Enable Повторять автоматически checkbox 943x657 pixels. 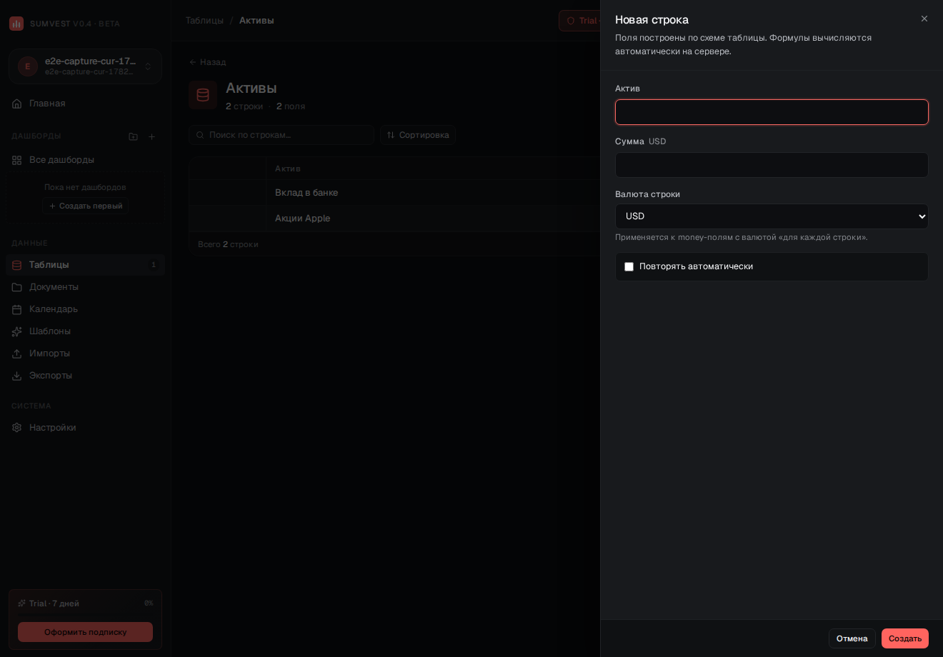pyautogui.click(x=629, y=266)
